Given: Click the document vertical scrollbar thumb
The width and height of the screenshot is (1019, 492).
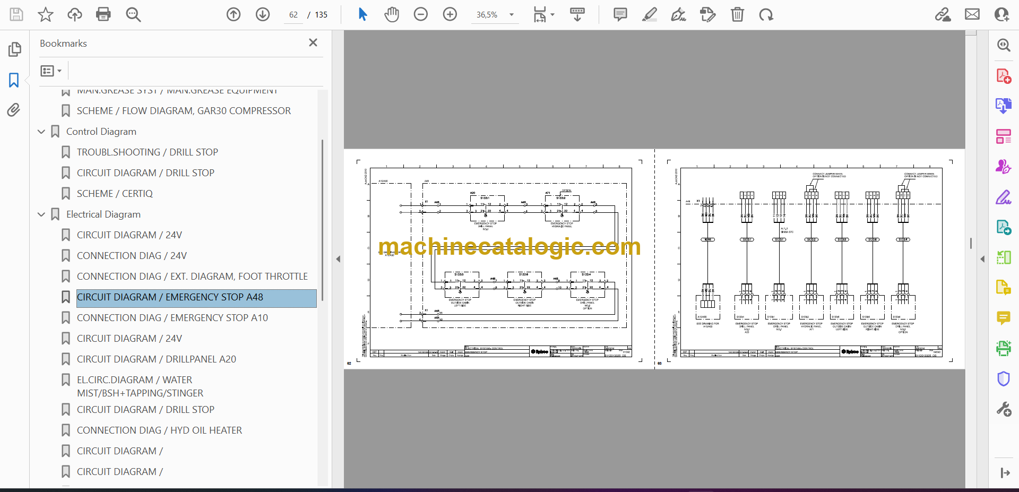Looking at the screenshot, I should tap(971, 243).
